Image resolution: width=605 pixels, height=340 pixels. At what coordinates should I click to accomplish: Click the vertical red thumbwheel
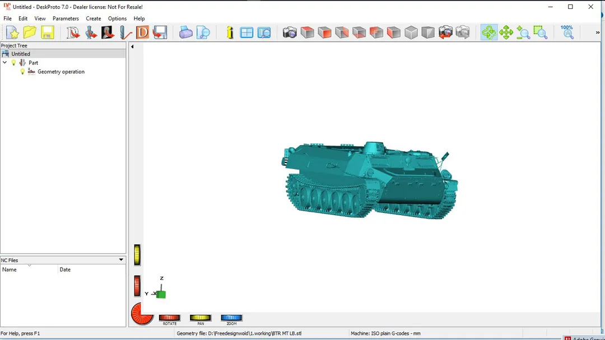point(137,286)
